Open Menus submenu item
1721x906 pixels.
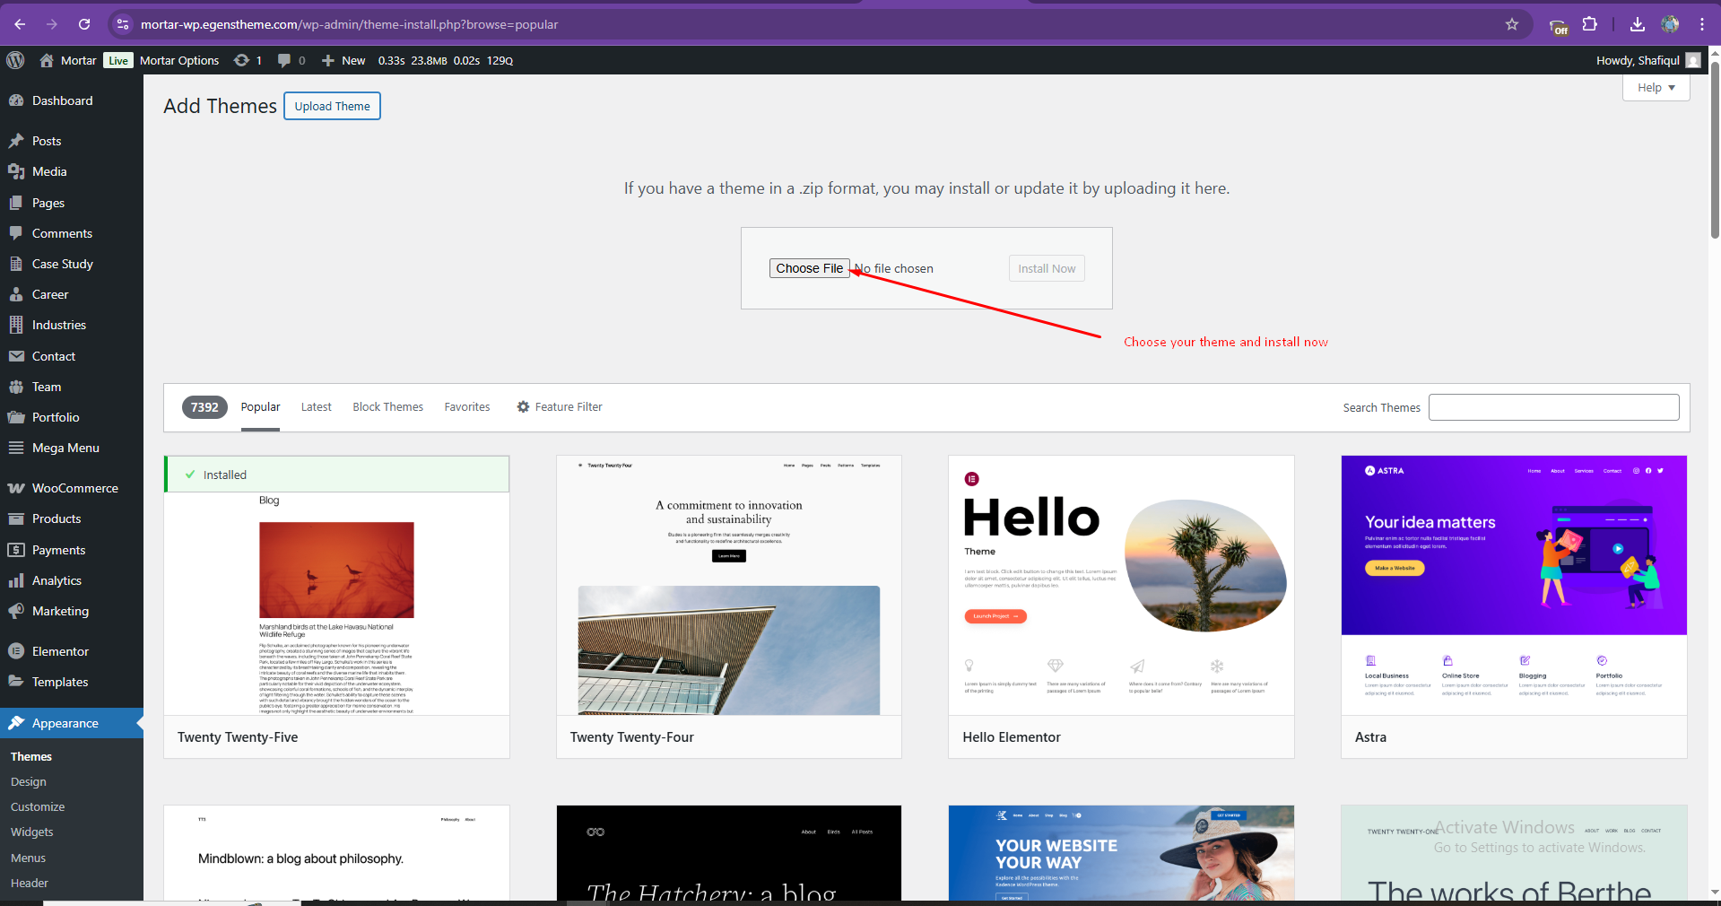29,858
